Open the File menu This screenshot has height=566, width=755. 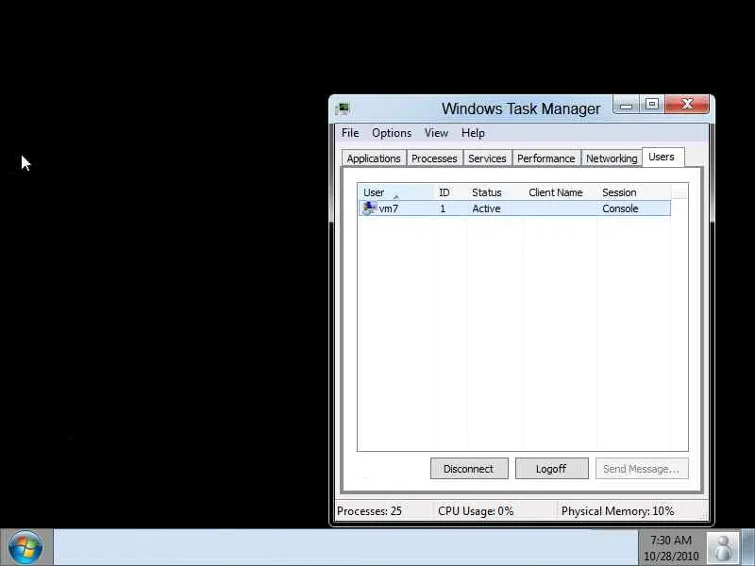[x=350, y=133]
